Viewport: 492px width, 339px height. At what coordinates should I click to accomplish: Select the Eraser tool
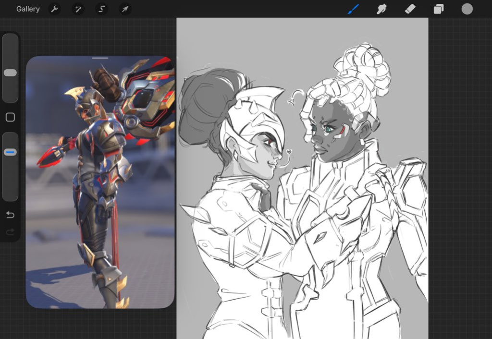(x=410, y=9)
